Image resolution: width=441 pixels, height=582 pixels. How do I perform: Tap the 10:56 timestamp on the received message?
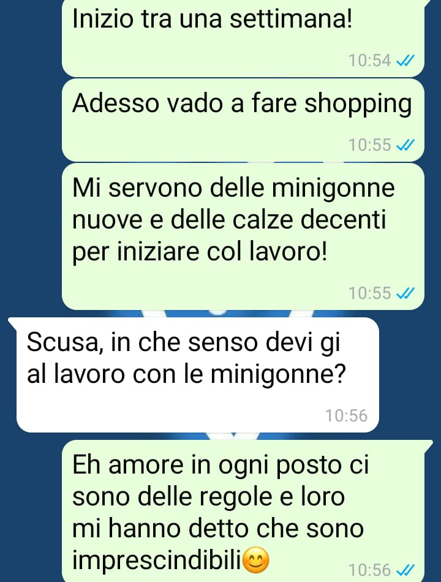click(x=346, y=416)
